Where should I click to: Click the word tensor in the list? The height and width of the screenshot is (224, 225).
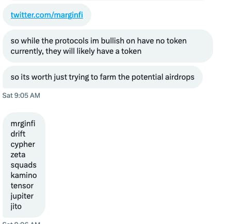tap(22, 186)
